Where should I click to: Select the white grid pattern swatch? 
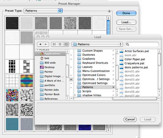pyautogui.click(x=12, y=81)
